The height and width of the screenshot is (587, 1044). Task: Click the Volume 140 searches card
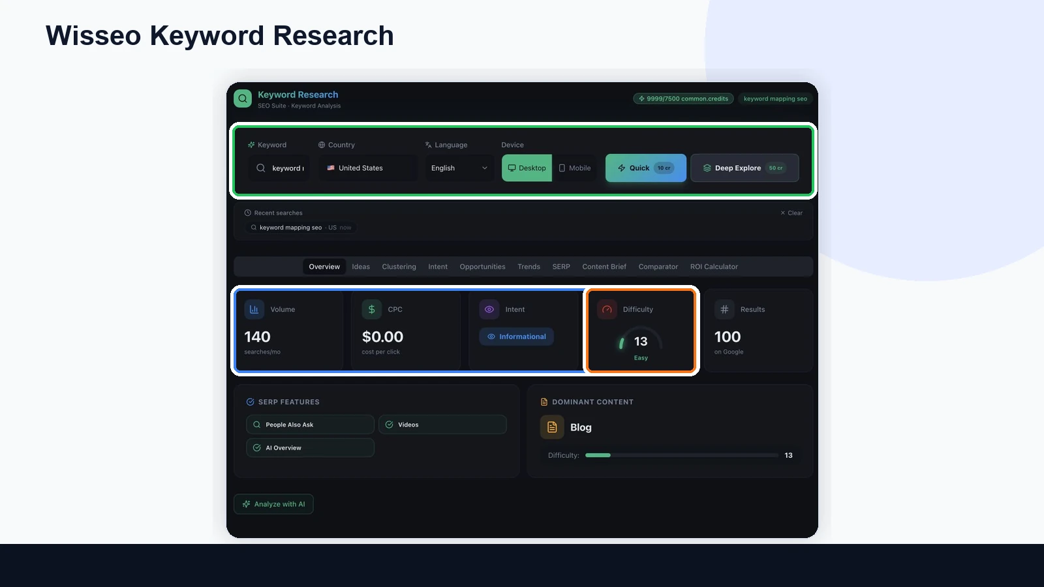(x=289, y=331)
